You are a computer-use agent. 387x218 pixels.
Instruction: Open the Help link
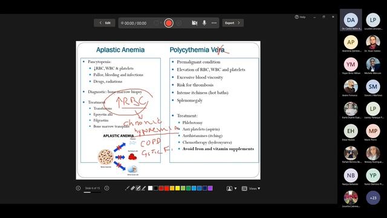point(300,17)
